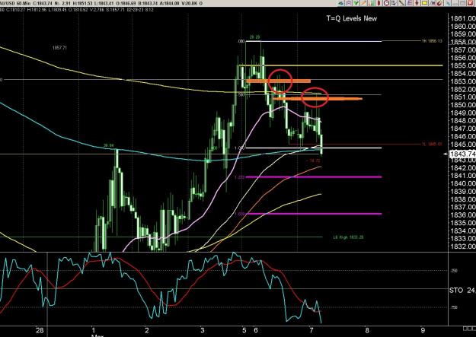The width and height of the screenshot is (476, 337).
Task: Click the purple icon left of red arrow
Action: coord(409,3)
